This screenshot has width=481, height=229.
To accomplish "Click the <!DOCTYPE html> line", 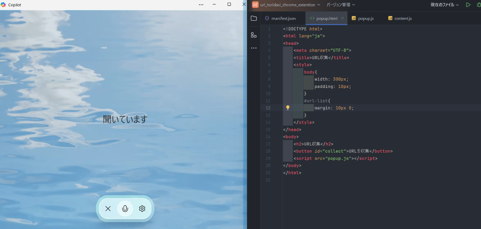I will tap(303, 29).
